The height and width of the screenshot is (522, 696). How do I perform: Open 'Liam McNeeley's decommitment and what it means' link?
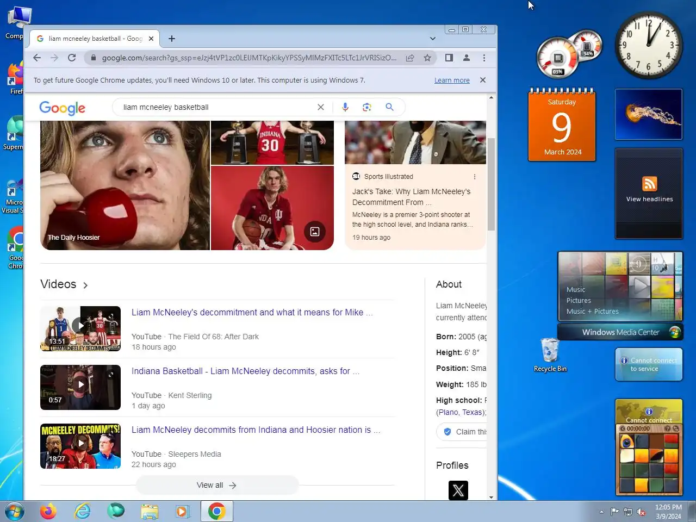252,313
